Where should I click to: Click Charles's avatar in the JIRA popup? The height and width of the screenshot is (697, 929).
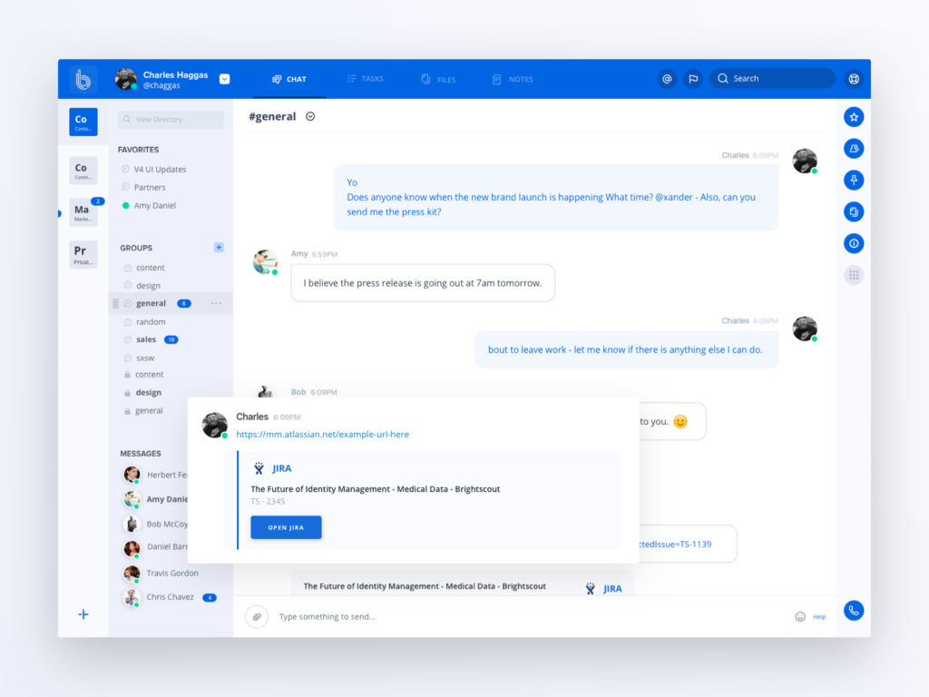pos(214,425)
